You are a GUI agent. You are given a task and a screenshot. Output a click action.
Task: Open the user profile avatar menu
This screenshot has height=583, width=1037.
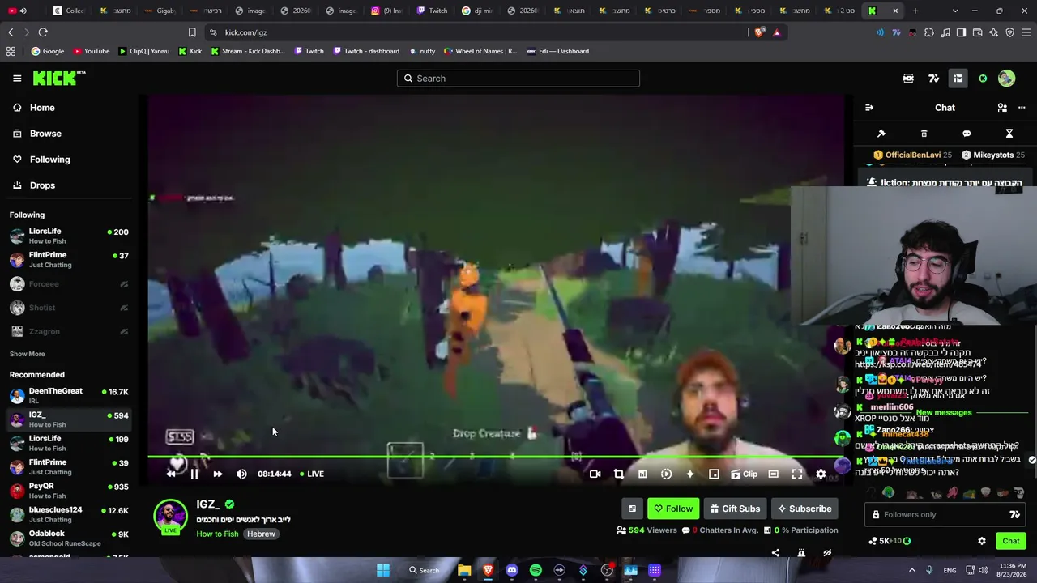pos(1006,79)
